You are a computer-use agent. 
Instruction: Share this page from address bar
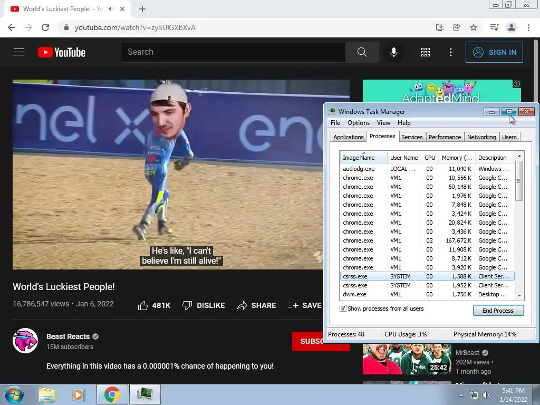coord(456,27)
